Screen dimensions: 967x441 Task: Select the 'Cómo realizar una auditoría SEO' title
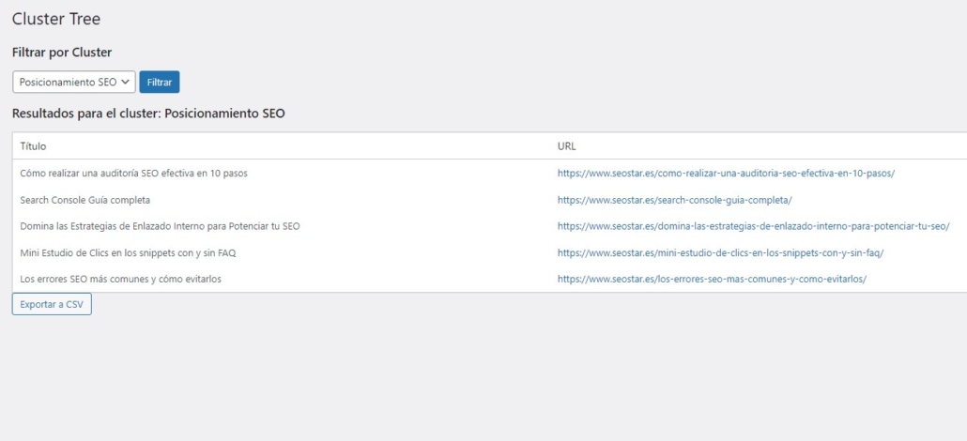[x=133, y=174]
